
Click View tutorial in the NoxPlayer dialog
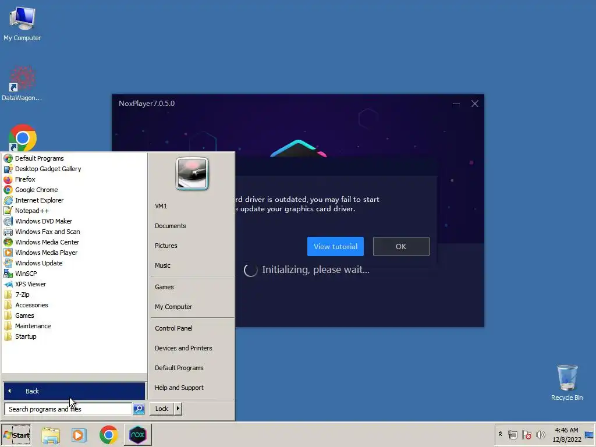(x=335, y=246)
